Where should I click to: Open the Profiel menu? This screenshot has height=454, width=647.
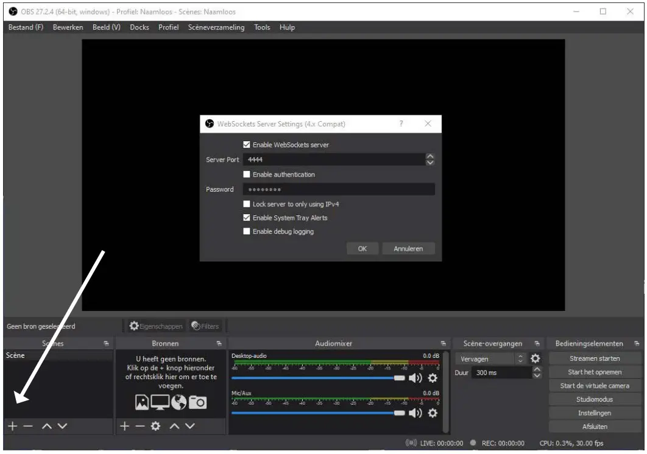point(168,27)
